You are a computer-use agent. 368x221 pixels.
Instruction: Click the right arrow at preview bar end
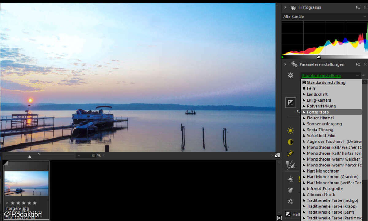[x=272, y=155]
